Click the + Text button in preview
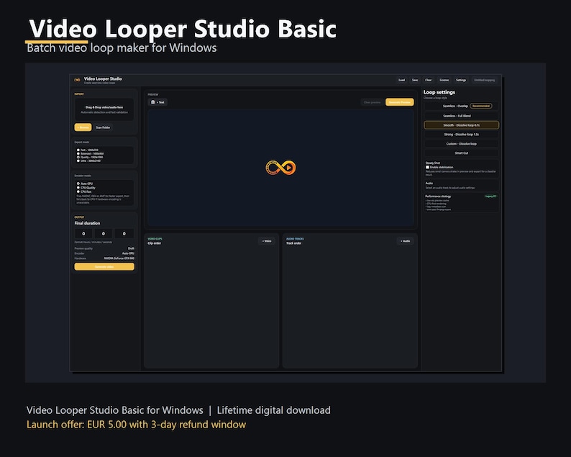The image size is (571, 457). (157, 102)
